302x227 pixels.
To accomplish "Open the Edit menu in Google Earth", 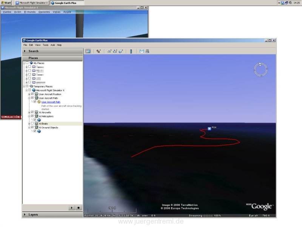I will [x=31, y=45].
